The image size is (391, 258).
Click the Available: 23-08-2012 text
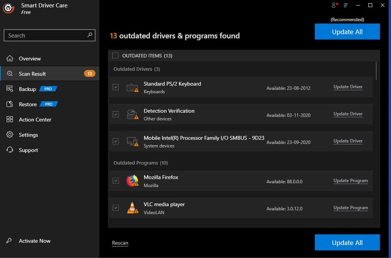[288, 88]
